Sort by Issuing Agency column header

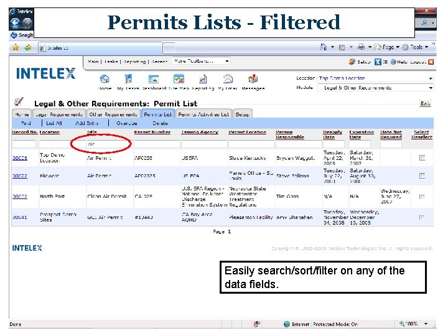(x=200, y=132)
